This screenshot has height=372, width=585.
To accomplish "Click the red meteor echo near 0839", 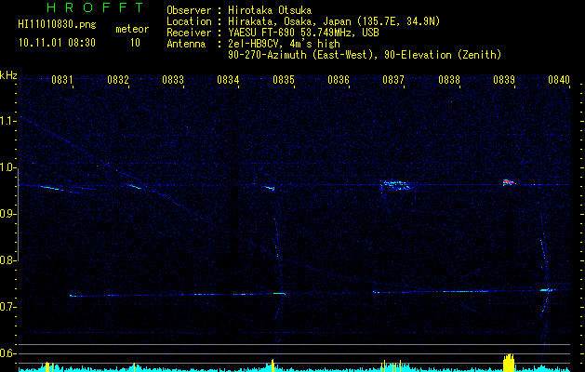I will pos(509,182).
